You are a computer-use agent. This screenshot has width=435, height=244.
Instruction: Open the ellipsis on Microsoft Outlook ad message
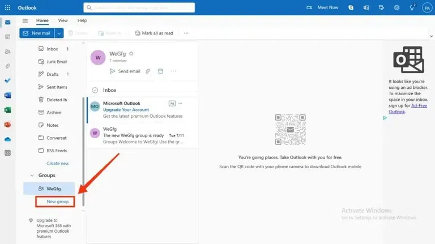[x=180, y=103]
